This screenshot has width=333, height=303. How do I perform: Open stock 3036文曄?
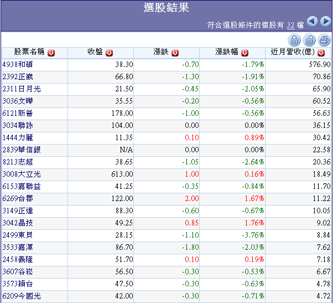point(18,101)
